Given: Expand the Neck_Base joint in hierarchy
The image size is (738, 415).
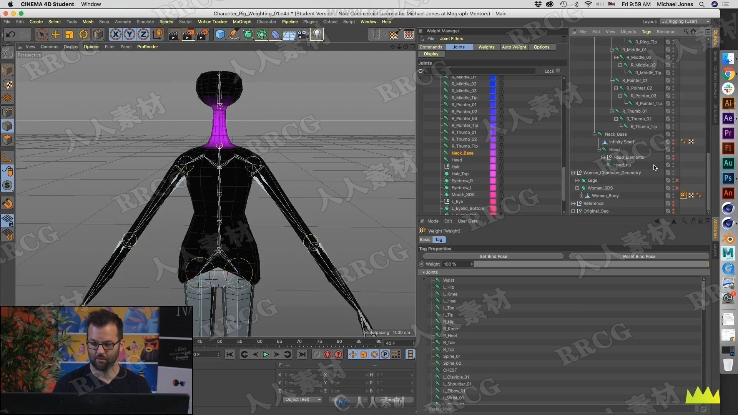Looking at the screenshot, I should 595,134.
